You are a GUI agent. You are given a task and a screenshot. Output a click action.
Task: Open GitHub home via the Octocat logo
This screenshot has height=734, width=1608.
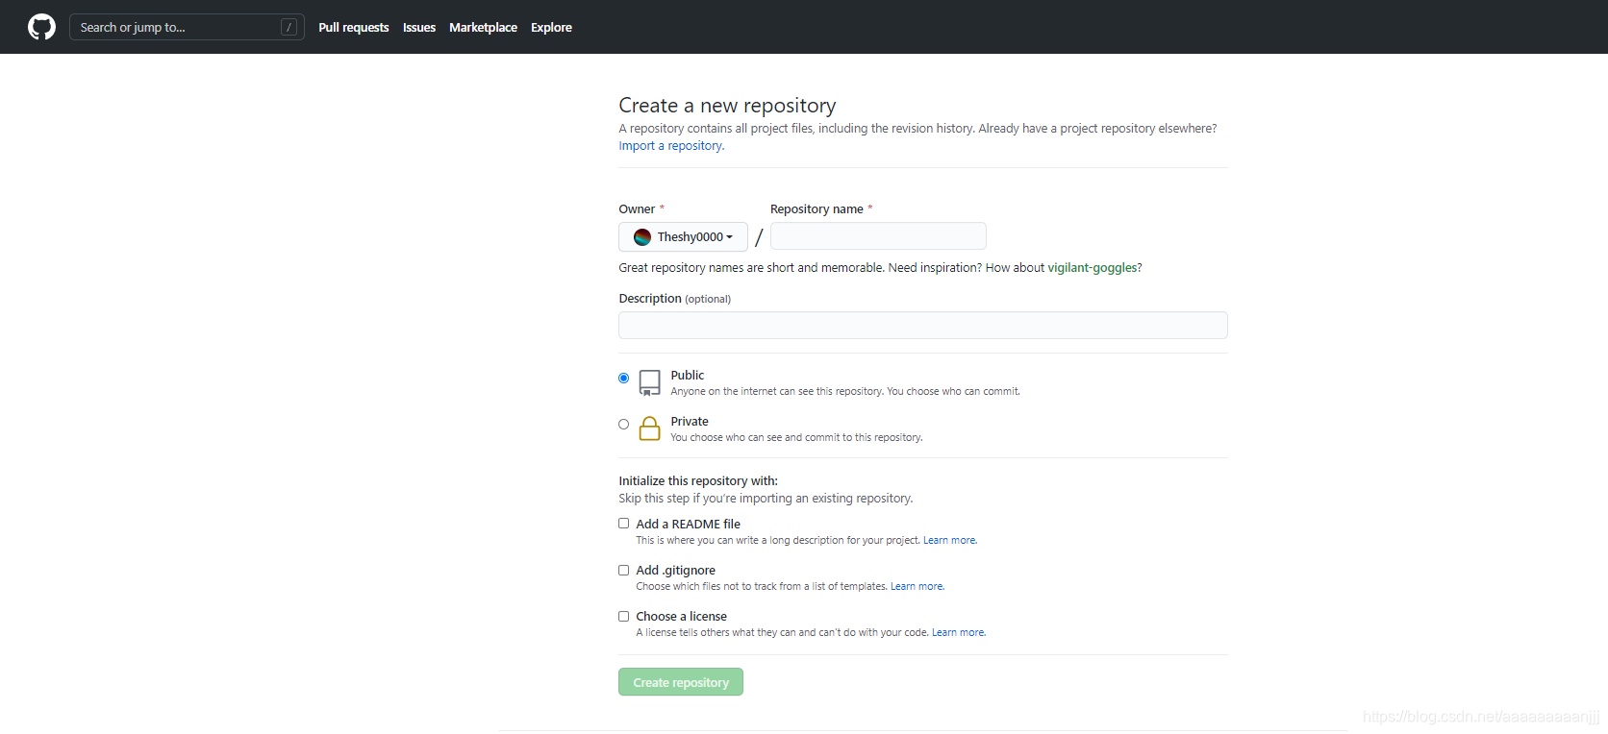(41, 27)
